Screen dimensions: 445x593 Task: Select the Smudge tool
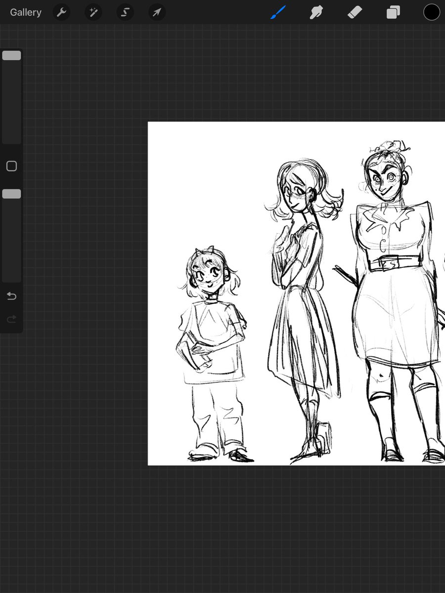click(x=316, y=12)
